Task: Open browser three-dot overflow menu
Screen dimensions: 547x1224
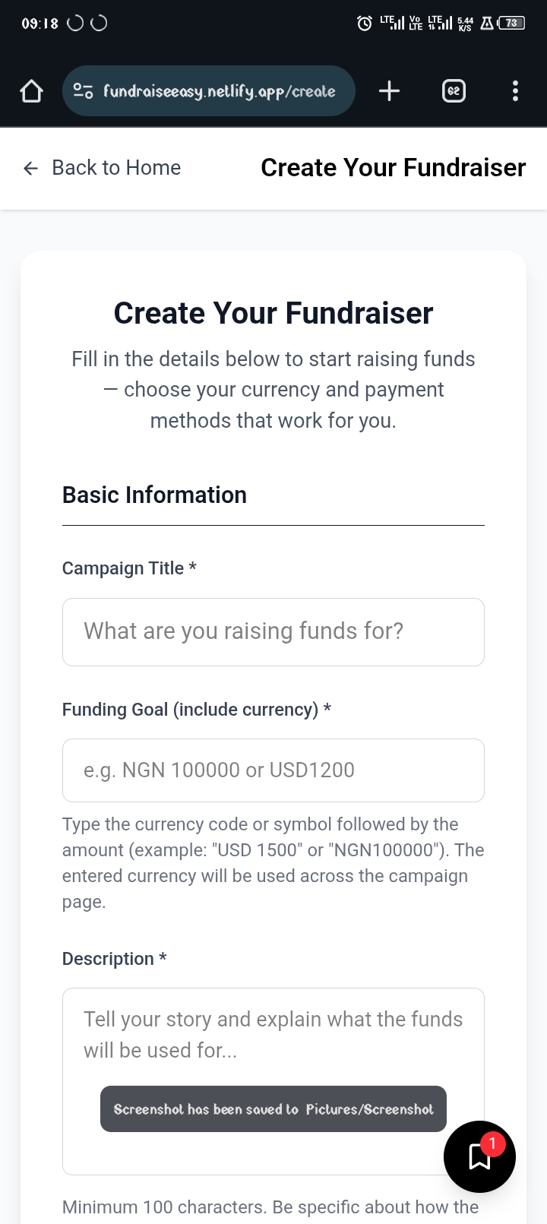Action: [x=515, y=91]
